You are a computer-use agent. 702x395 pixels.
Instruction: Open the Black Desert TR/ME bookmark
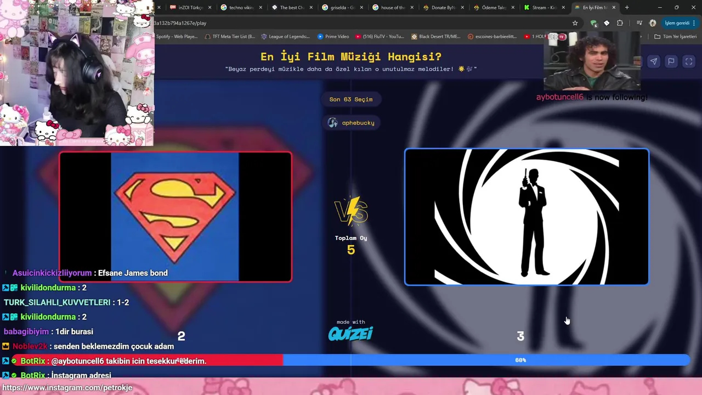coord(435,37)
